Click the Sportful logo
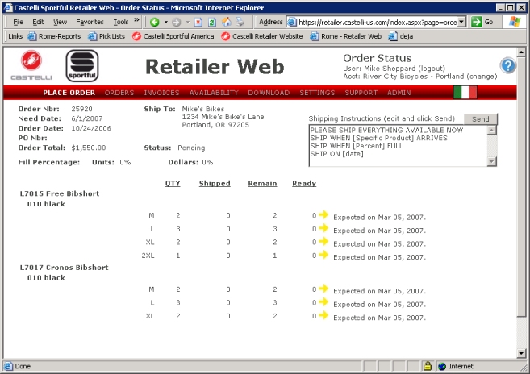Viewport: 530px width, 374px height. click(82, 65)
